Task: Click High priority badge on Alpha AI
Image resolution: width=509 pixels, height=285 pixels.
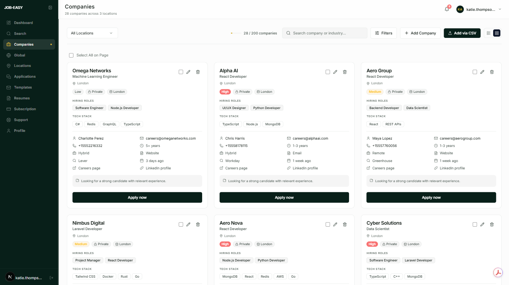Action: (225, 92)
